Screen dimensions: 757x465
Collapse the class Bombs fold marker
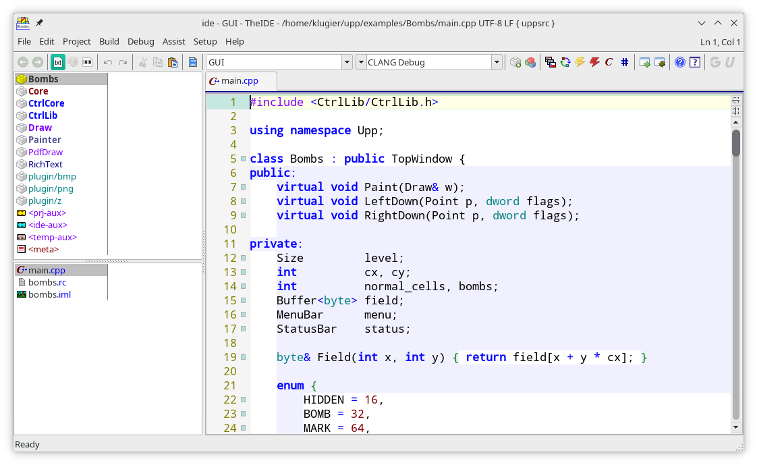tap(243, 159)
